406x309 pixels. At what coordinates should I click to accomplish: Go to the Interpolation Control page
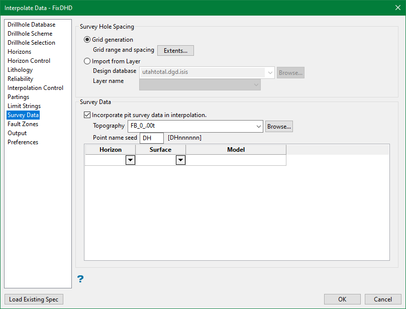click(x=36, y=88)
